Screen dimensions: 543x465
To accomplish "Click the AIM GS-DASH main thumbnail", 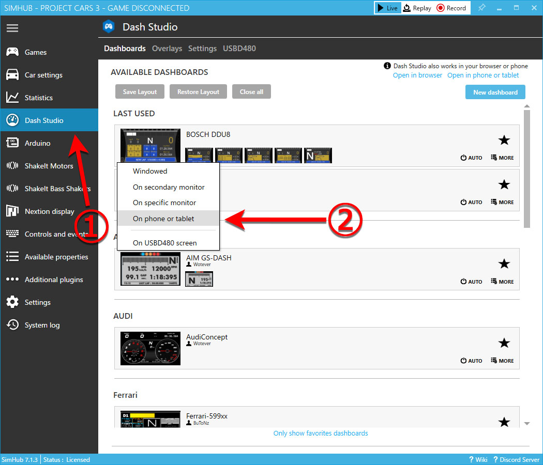I will (150, 269).
